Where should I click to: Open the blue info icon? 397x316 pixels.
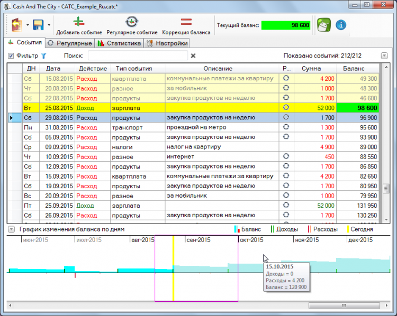[x=341, y=24]
